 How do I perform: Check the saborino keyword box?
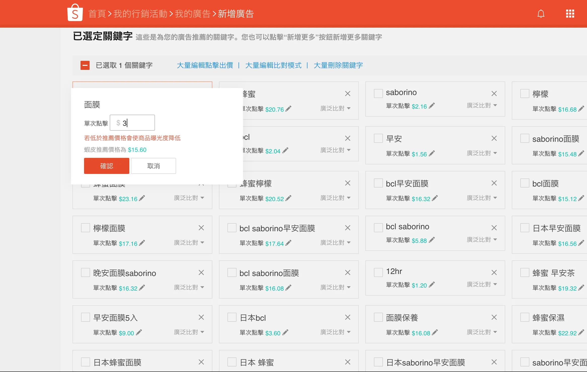point(378,94)
